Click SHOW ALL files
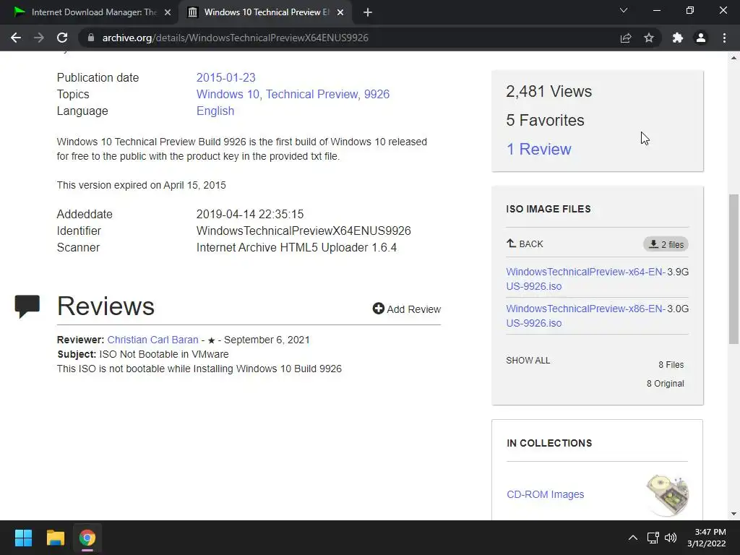This screenshot has width=740, height=555. (528, 361)
